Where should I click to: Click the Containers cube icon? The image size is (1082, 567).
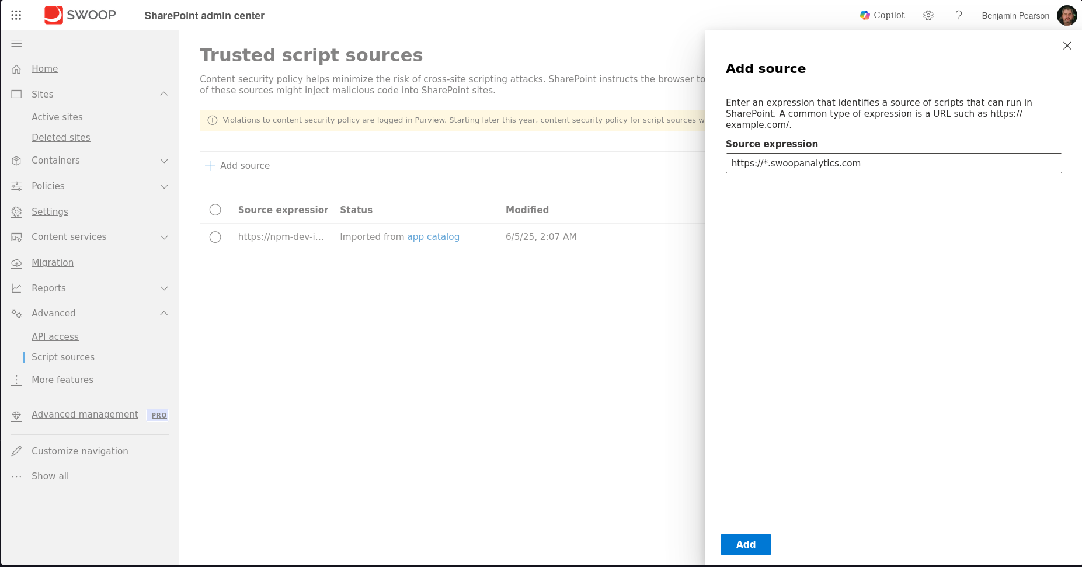click(16, 161)
